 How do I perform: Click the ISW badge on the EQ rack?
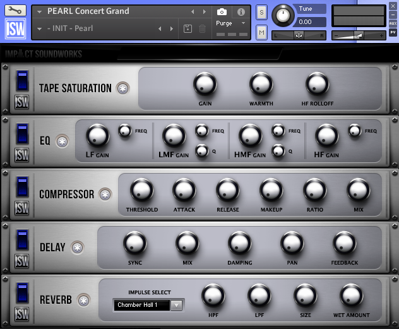(x=22, y=155)
